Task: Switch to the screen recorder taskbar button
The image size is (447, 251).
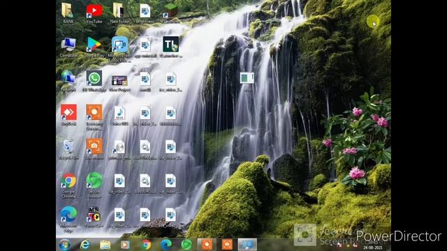Action: pyautogui.click(x=207, y=245)
